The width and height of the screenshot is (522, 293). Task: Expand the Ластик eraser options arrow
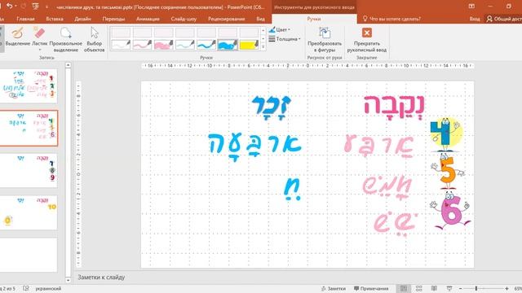40,50
